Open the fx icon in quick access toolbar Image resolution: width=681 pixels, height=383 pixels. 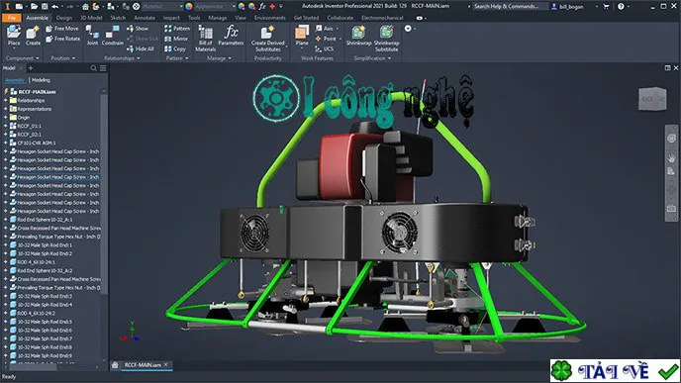click(x=262, y=7)
